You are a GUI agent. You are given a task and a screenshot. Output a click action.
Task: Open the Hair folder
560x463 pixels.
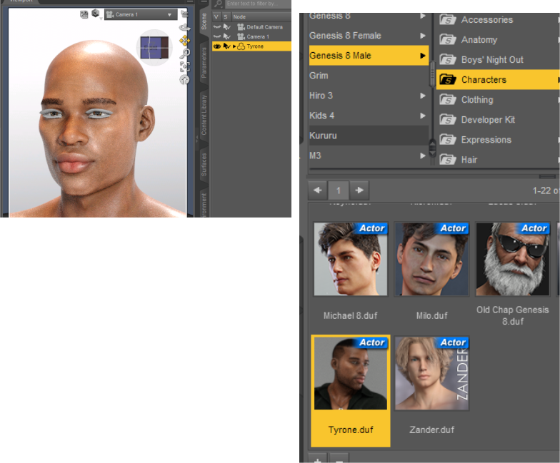[498, 160]
